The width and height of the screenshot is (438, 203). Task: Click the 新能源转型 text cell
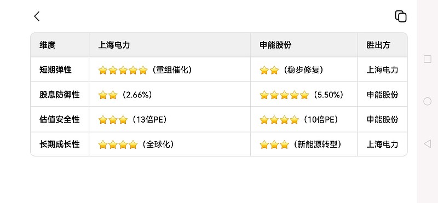tap(318, 144)
